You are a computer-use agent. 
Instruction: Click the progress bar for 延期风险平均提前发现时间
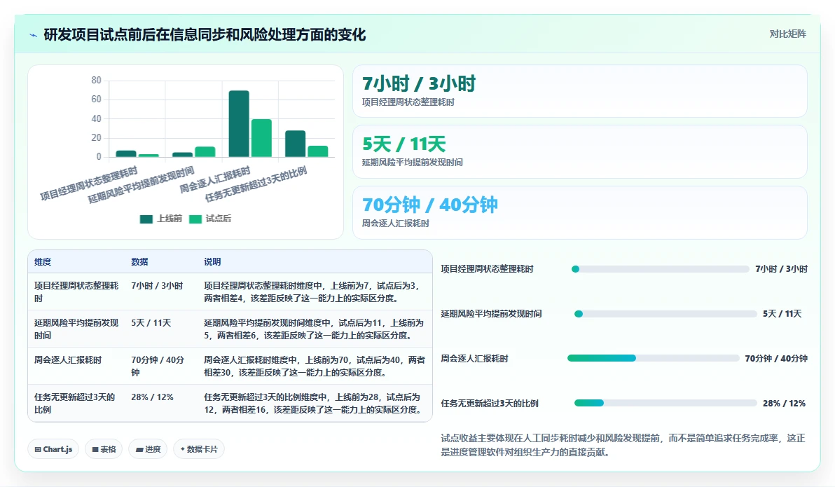click(665, 314)
